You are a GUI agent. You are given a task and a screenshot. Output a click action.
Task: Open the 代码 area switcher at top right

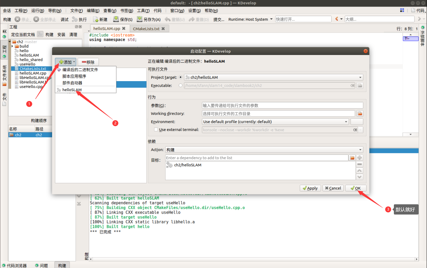418,10
